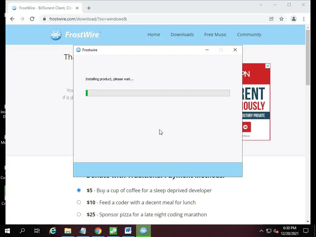The height and width of the screenshot is (237, 316).
Task: Open the green disk utility taskbar icon
Action: [x=113, y=231]
